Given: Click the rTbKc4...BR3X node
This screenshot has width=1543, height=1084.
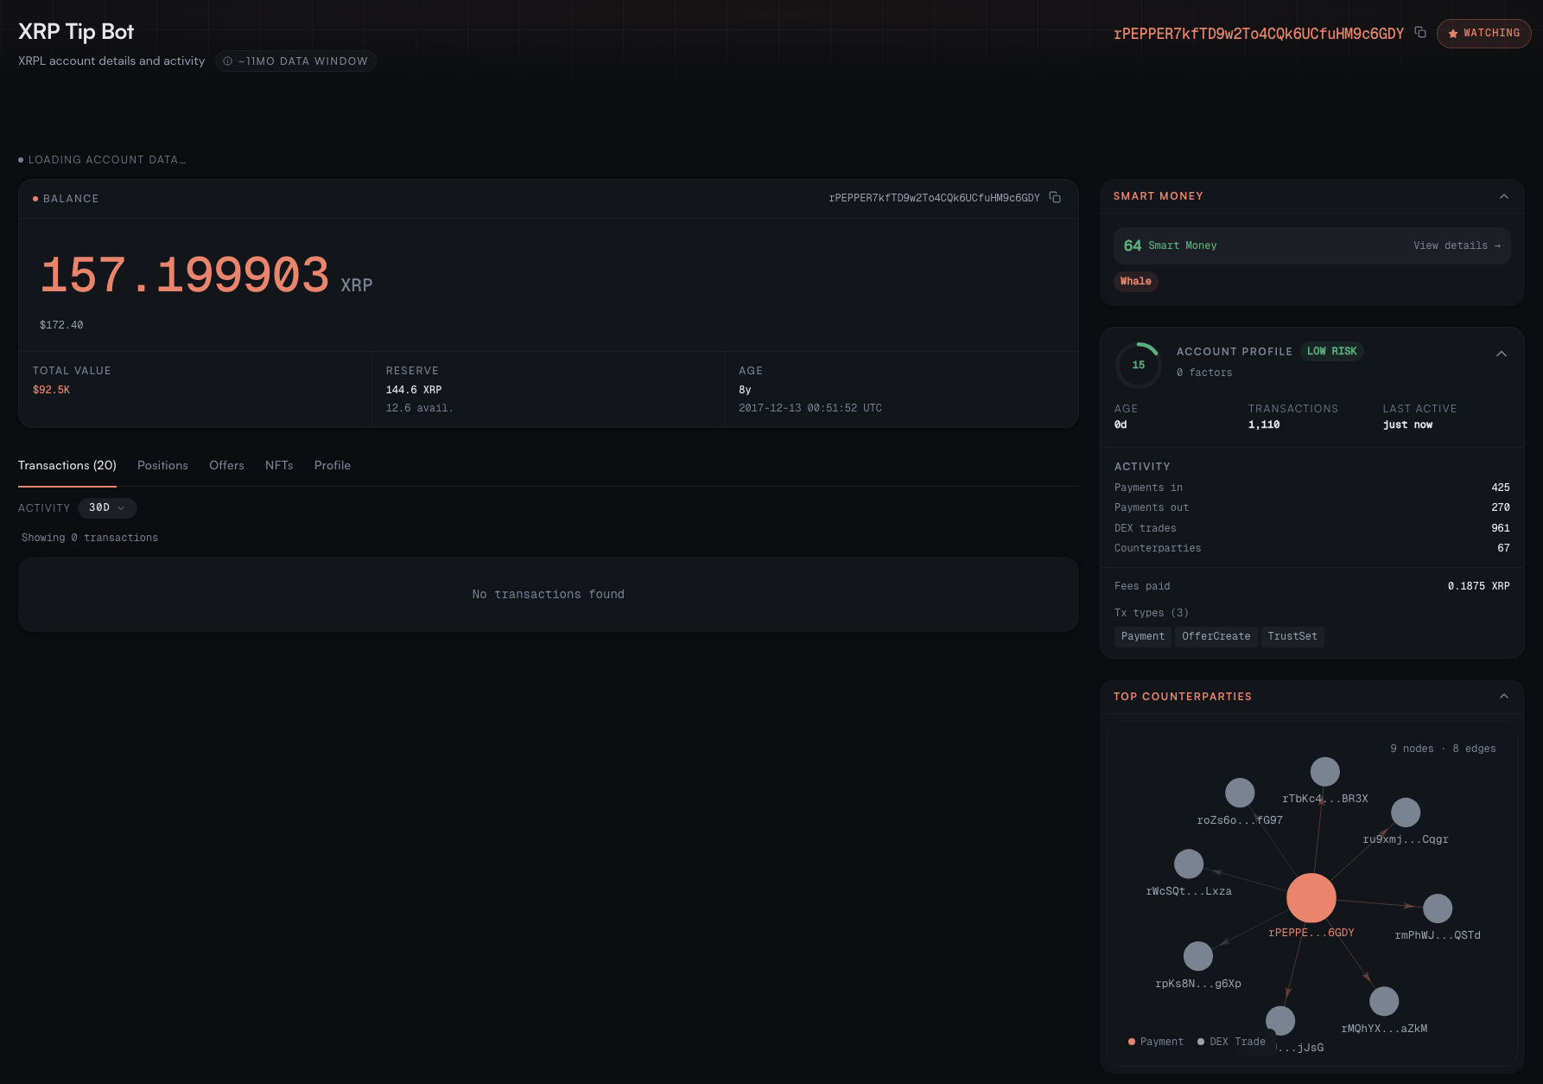Looking at the screenshot, I should [1325, 771].
